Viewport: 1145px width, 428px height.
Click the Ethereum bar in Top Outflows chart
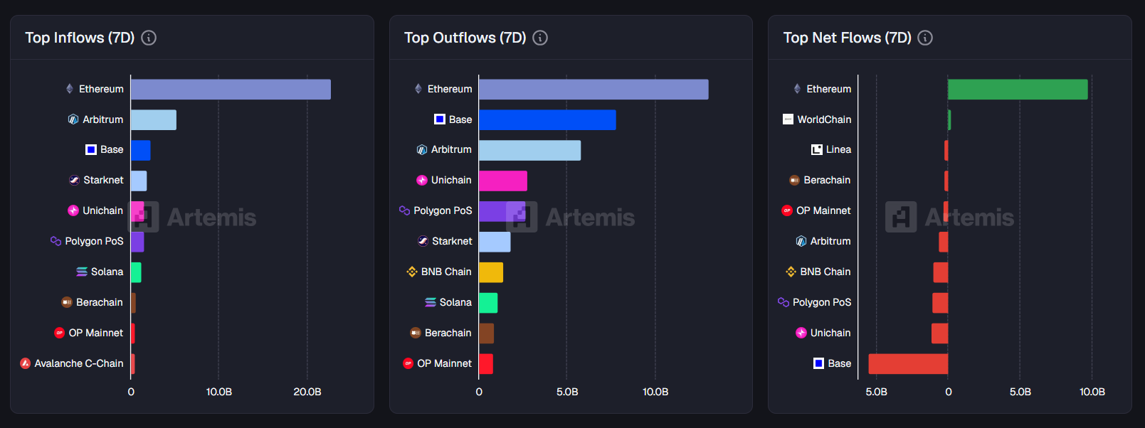(593, 90)
